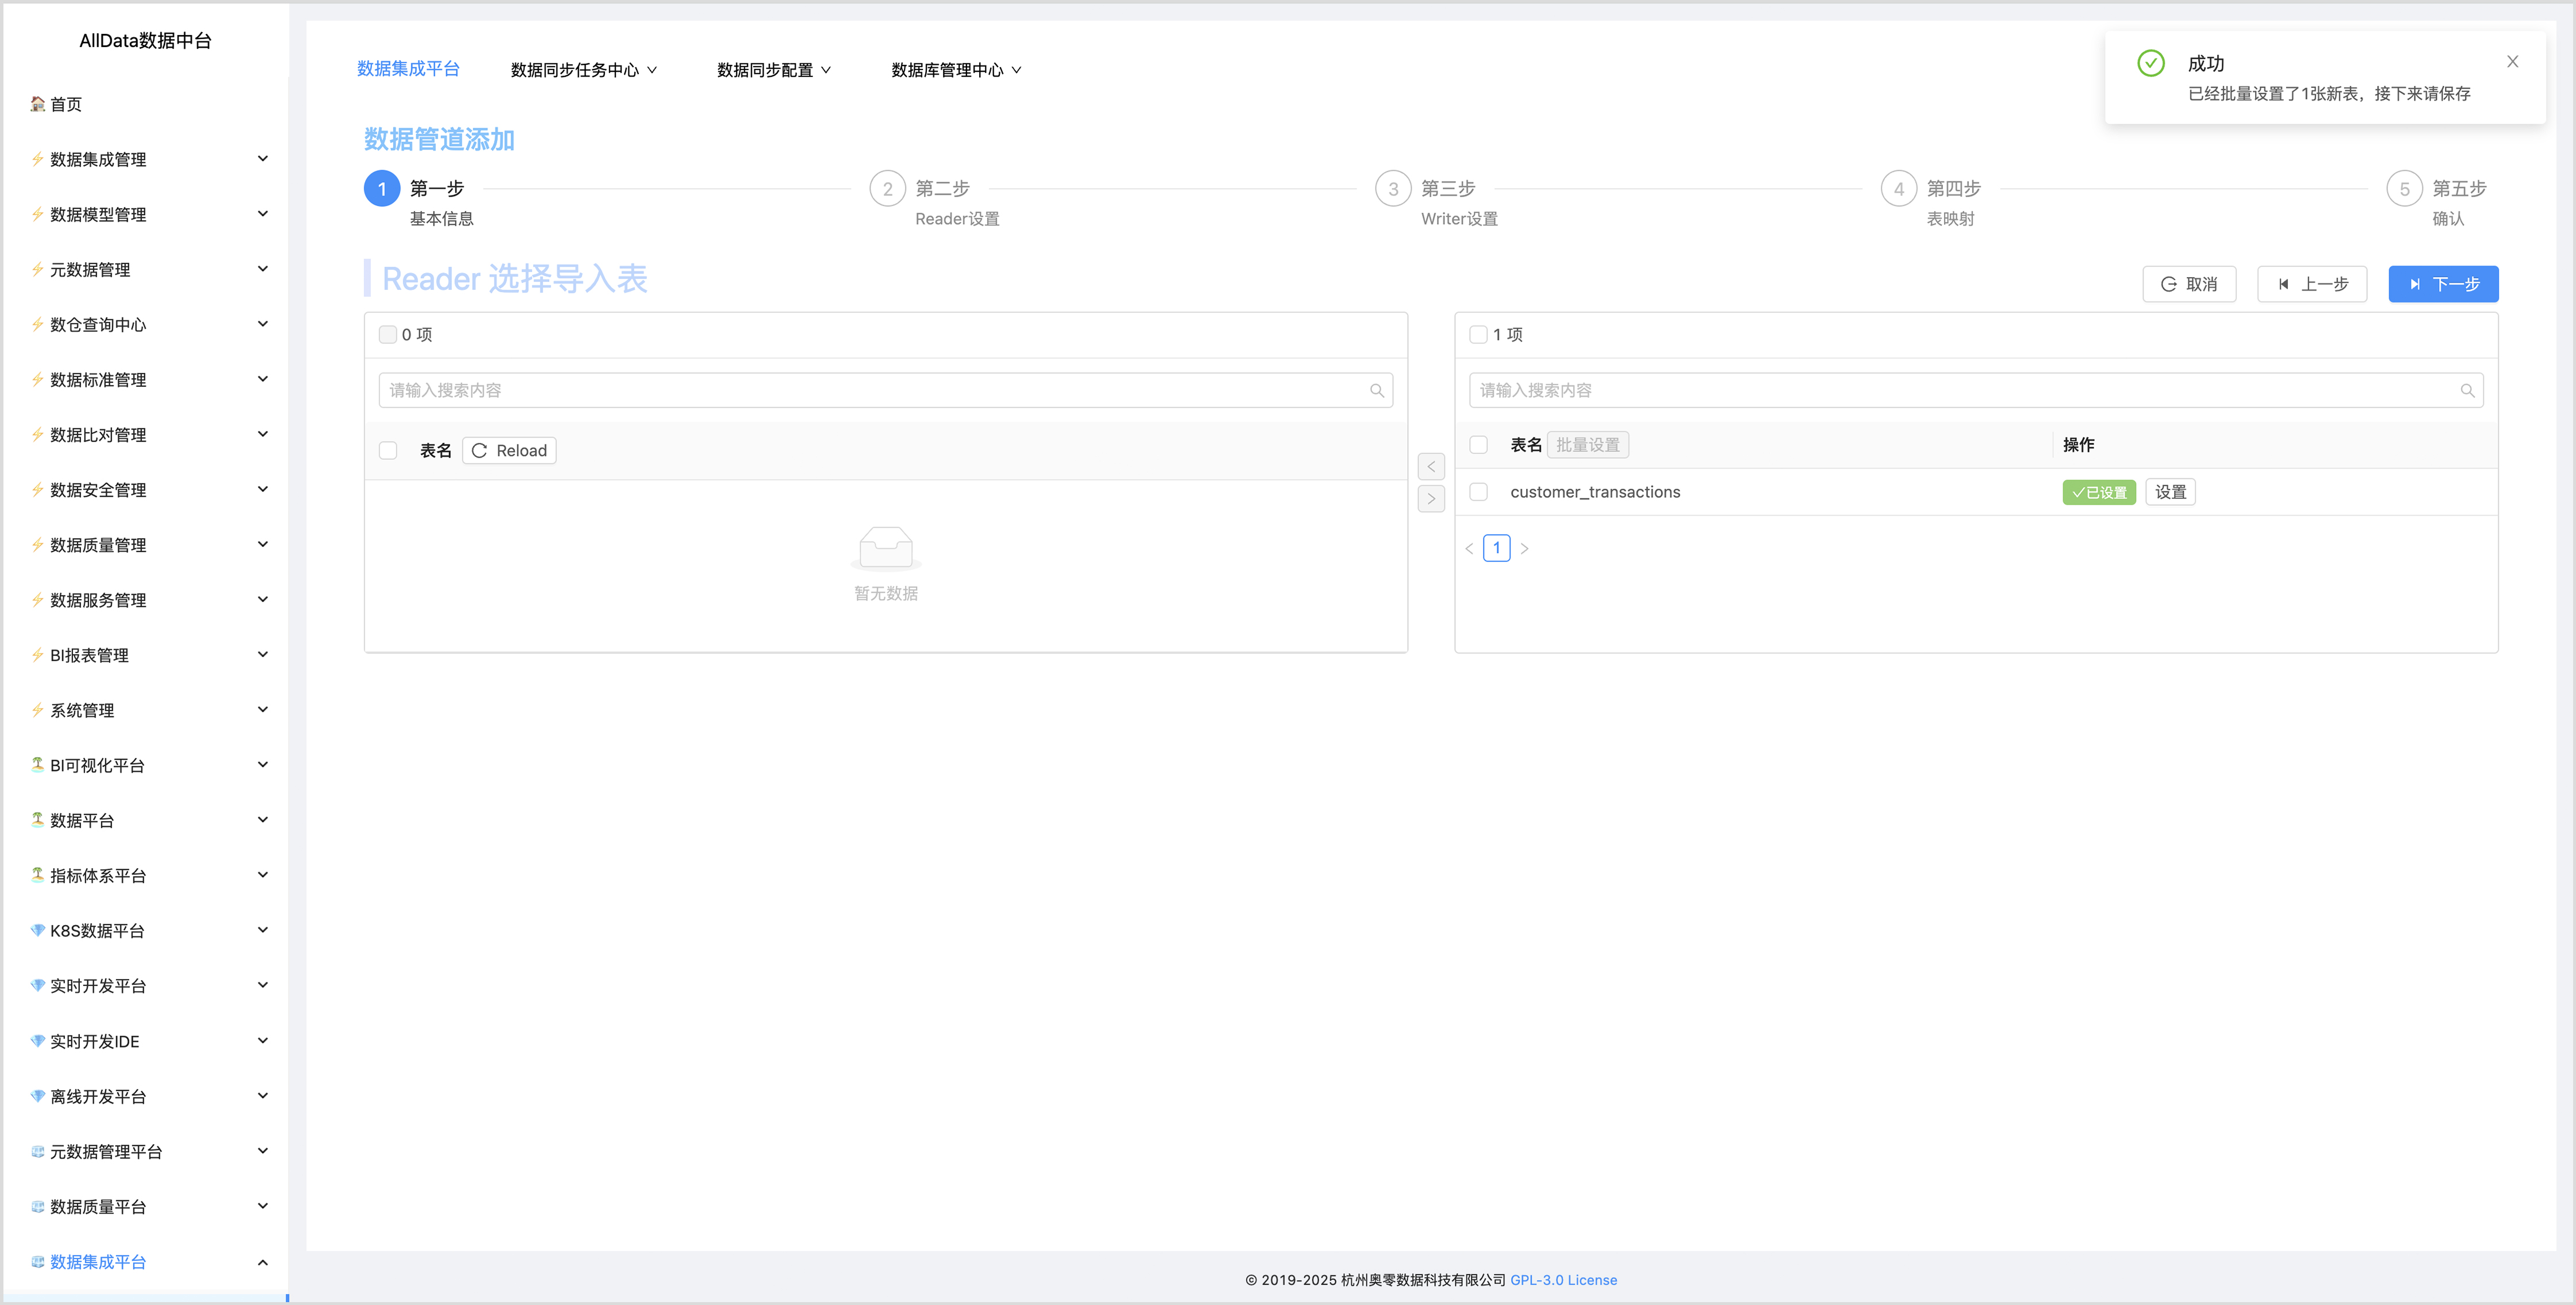Toggle the select-all checkbox beside 1 项
The image size is (2576, 1305).
(x=1478, y=335)
